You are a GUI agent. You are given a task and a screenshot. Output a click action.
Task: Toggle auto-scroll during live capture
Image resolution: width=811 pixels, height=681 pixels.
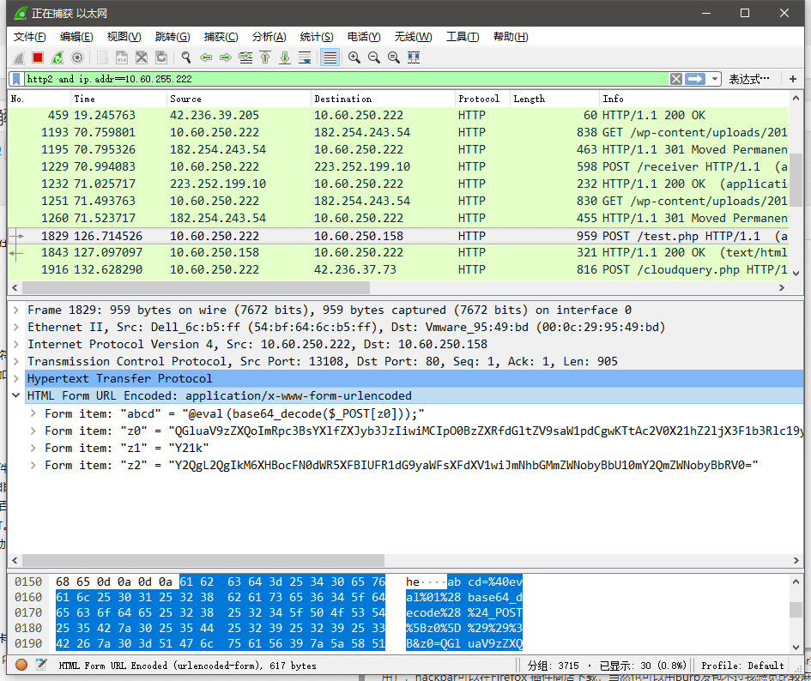tap(305, 58)
